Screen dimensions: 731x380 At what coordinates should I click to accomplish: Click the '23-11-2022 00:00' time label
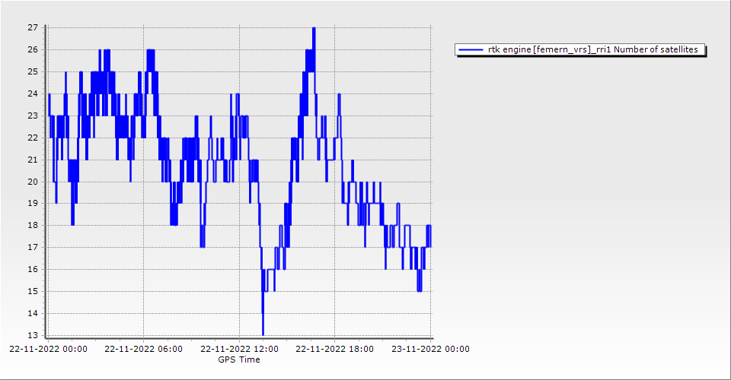[x=430, y=350]
